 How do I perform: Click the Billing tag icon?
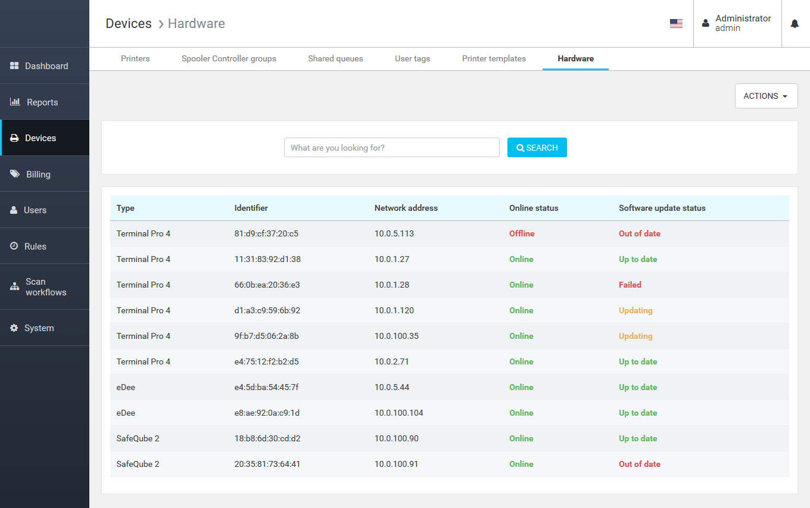pyautogui.click(x=15, y=174)
